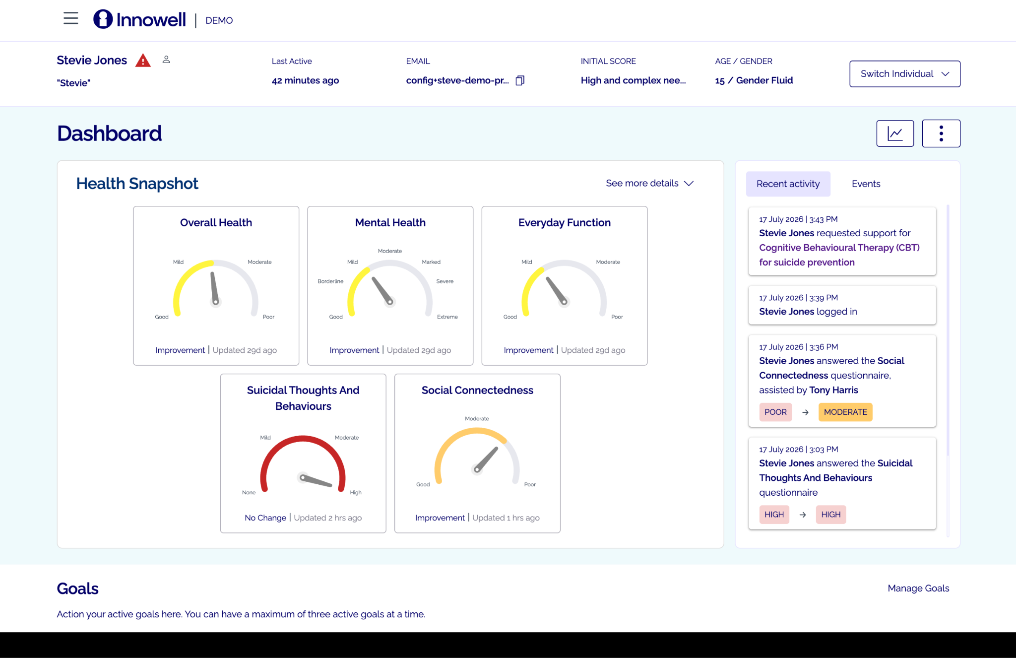Open the Suicidal Thoughts And Behaviours card
This screenshot has width=1016, height=658.
pyautogui.click(x=303, y=454)
